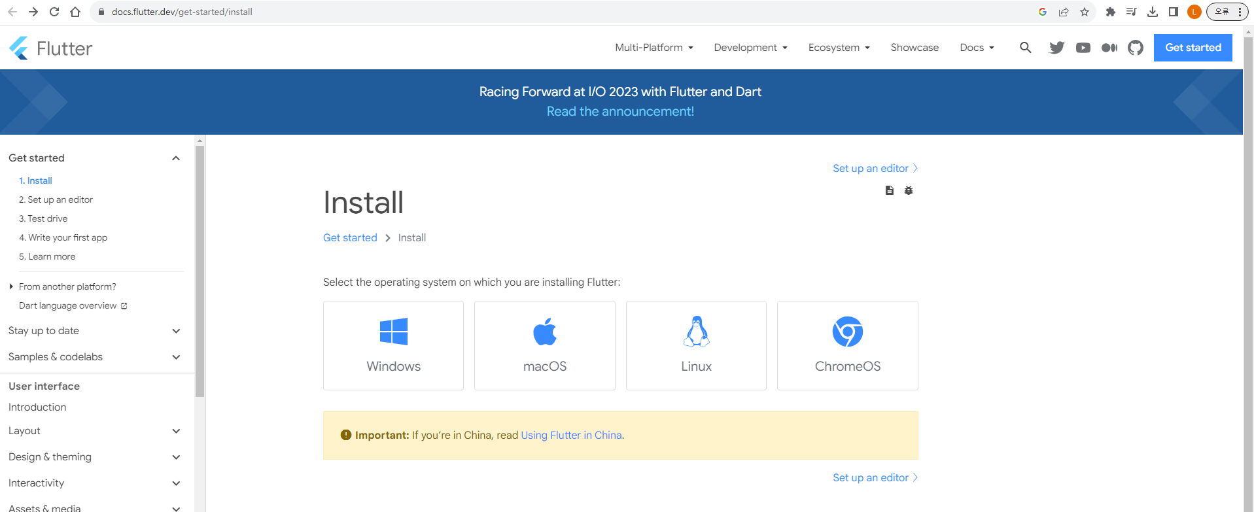1254x512 pixels.
Task: Collapse the Get started sidebar section
Action: 176,158
